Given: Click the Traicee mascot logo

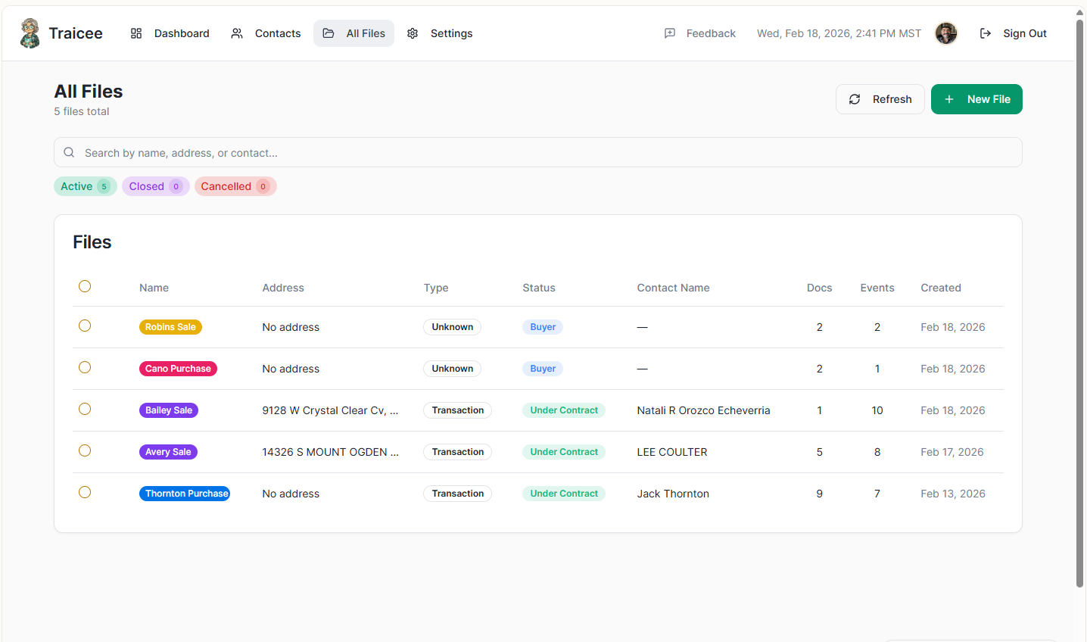Looking at the screenshot, I should click(30, 33).
